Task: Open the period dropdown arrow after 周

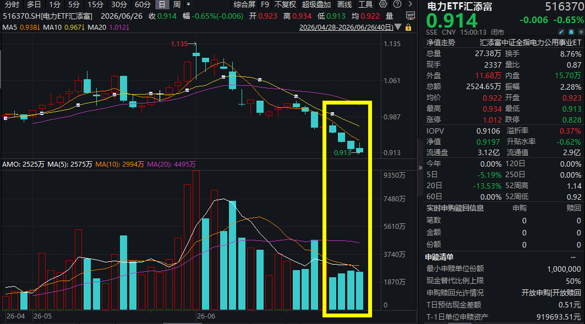Action: (x=188, y=4)
